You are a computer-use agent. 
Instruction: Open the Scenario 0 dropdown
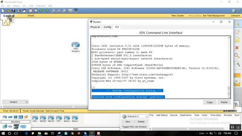[137, 116]
